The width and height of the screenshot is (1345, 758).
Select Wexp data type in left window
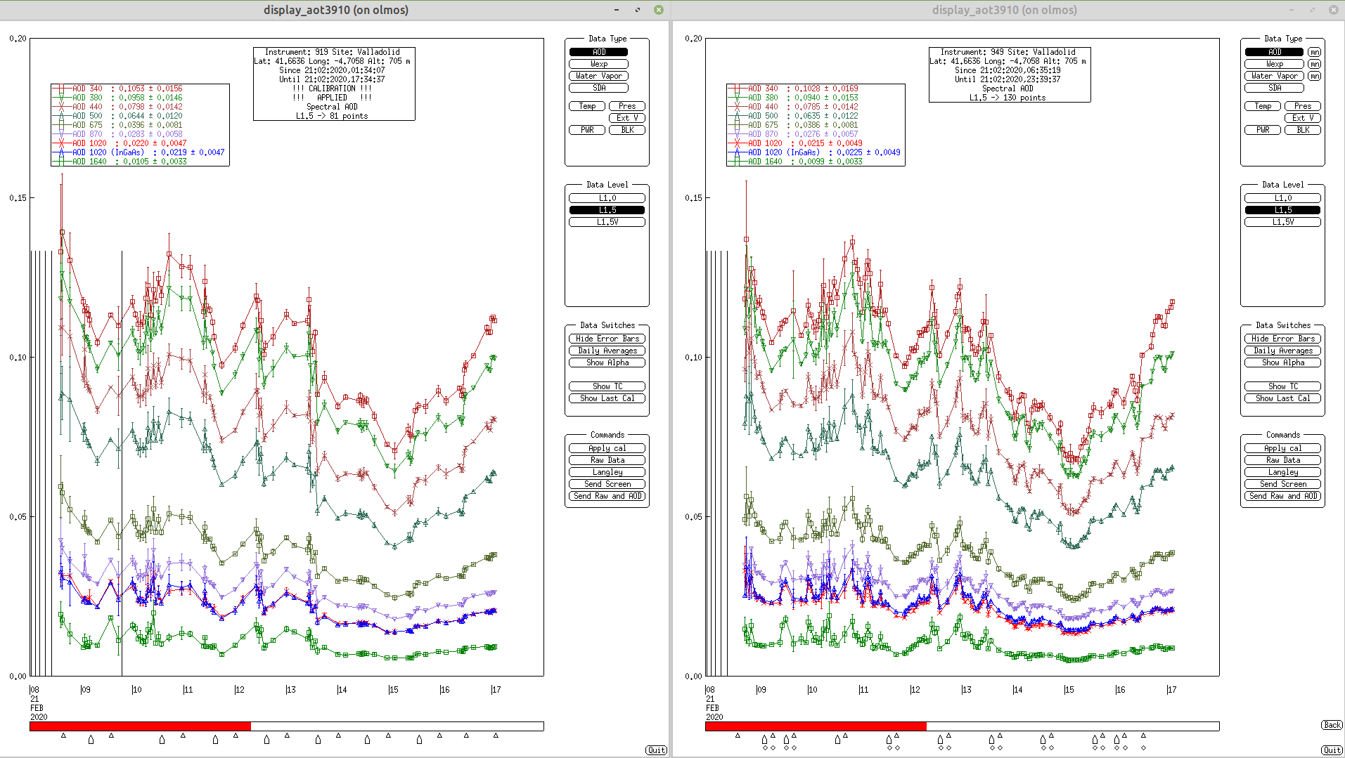598,64
